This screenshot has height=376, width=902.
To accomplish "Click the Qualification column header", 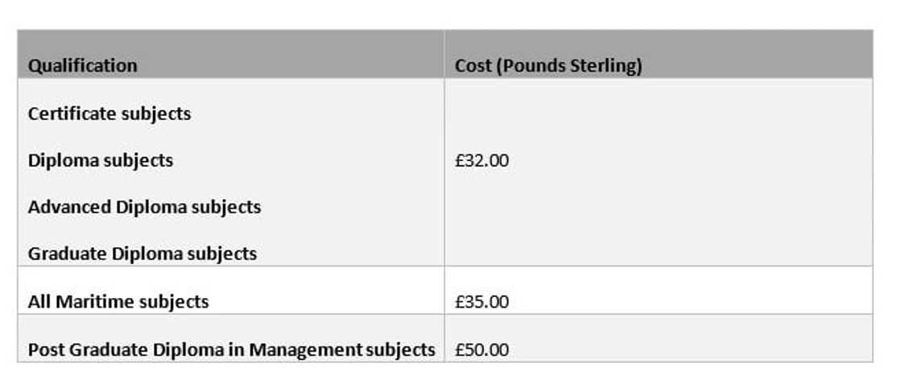I will point(82,66).
